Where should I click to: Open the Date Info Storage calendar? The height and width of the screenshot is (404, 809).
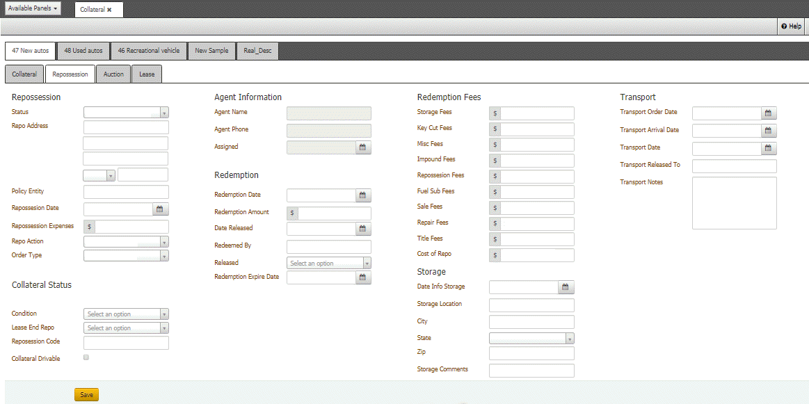[x=566, y=286]
